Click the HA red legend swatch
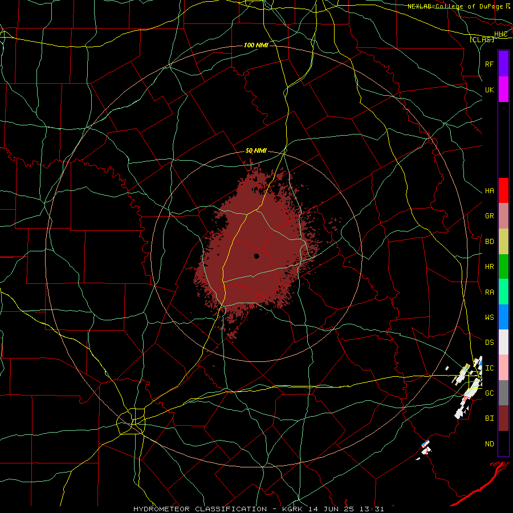The width and height of the screenshot is (513, 513). click(x=503, y=190)
